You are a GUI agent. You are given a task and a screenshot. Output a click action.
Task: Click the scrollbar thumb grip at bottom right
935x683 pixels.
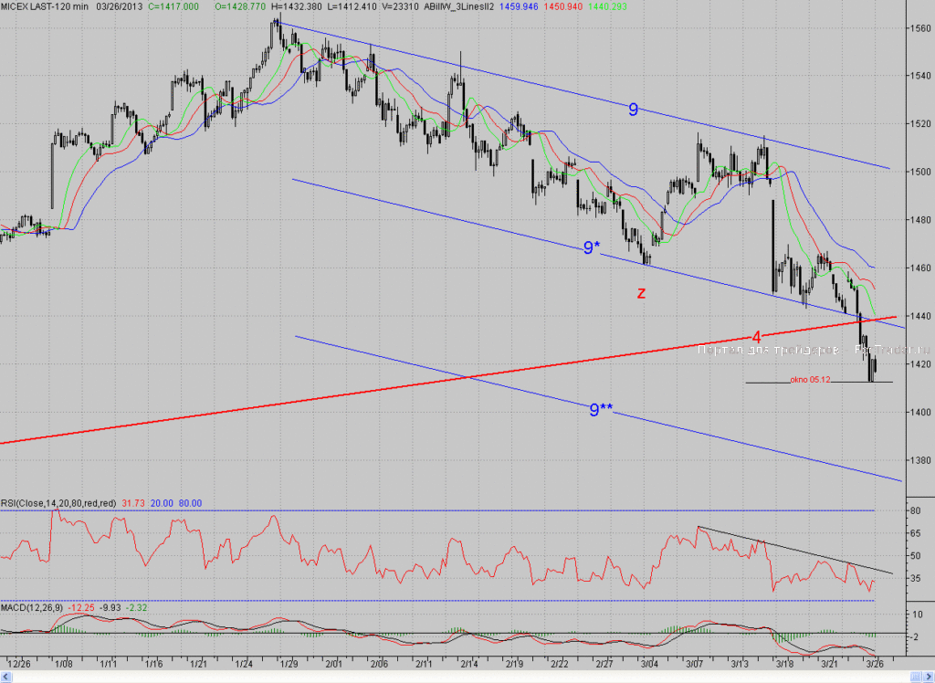pyautogui.click(x=915, y=677)
